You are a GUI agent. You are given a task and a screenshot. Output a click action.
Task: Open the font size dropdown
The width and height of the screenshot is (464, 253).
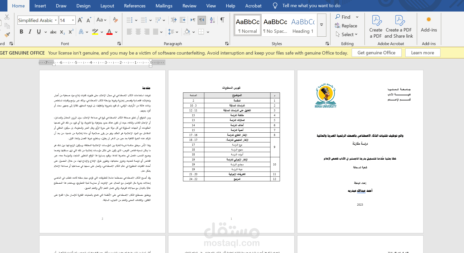73,20
